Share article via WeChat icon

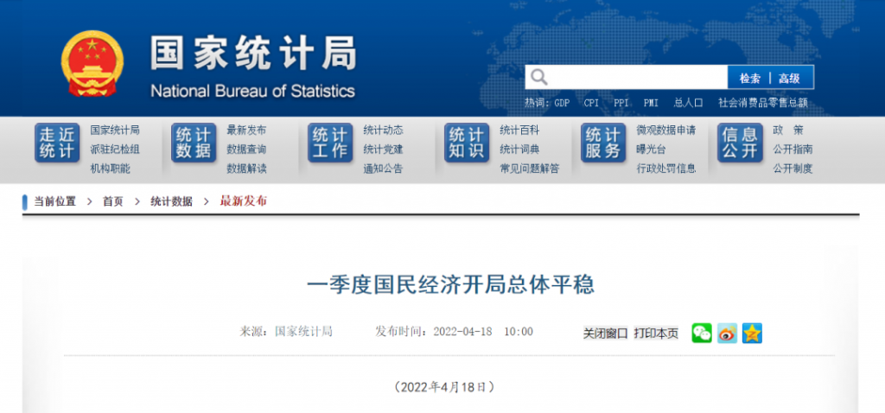pos(701,333)
